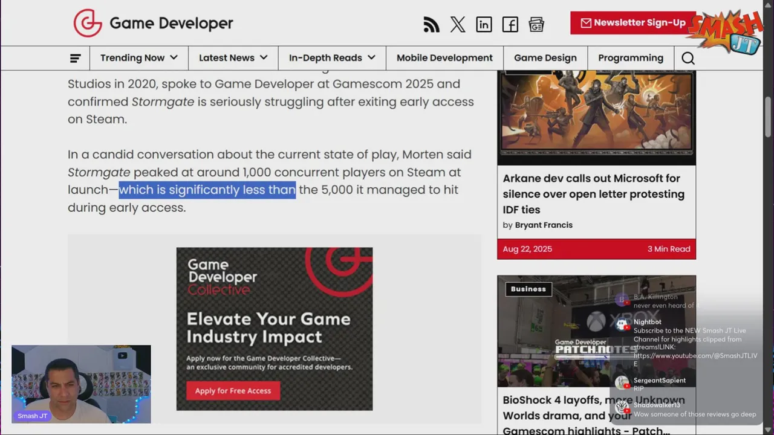Screen dimensions: 774x435
Task: Open Game Design nav item
Action: (545, 58)
